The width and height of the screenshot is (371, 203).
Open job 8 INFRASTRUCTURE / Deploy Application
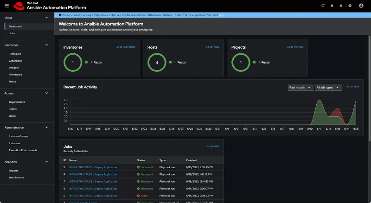pyautogui.click(x=93, y=174)
